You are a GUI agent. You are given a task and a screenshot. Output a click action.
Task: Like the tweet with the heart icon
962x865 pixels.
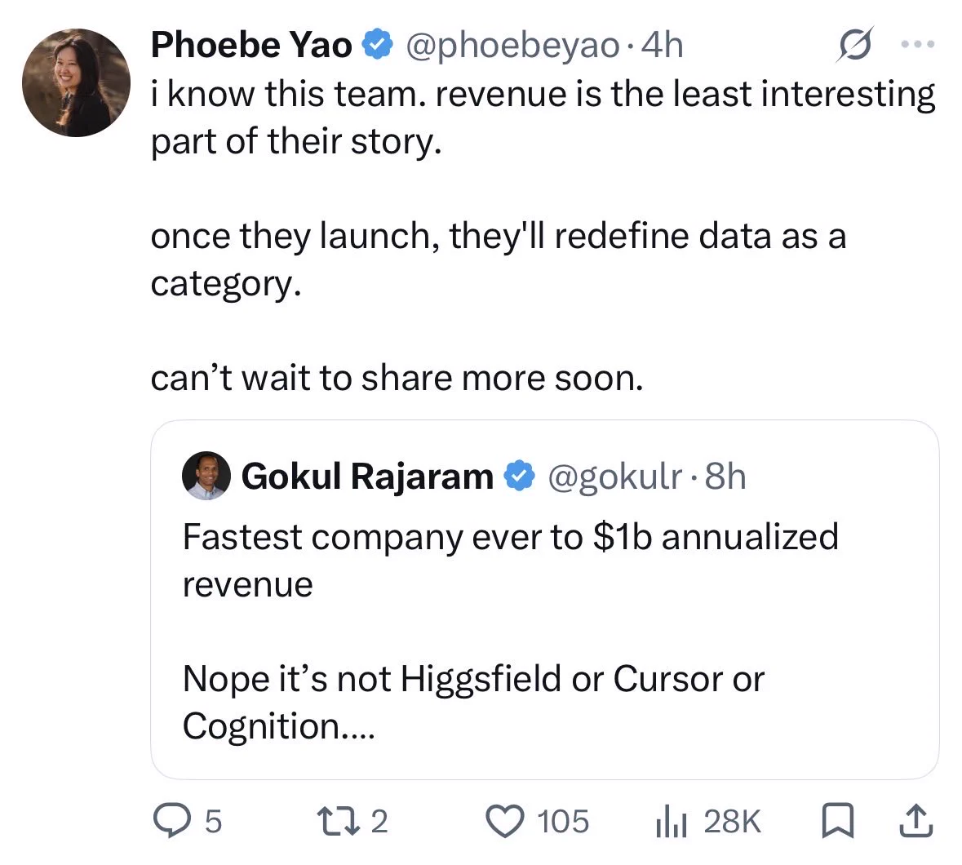[x=505, y=822]
